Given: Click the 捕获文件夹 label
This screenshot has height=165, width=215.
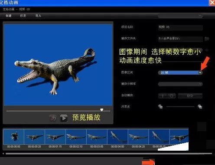Looking at the screenshot, I should (128, 38).
